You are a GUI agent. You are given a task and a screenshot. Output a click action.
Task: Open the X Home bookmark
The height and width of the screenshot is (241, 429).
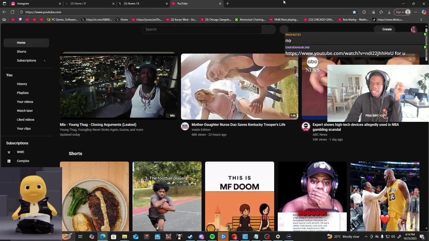pos(122,20)
